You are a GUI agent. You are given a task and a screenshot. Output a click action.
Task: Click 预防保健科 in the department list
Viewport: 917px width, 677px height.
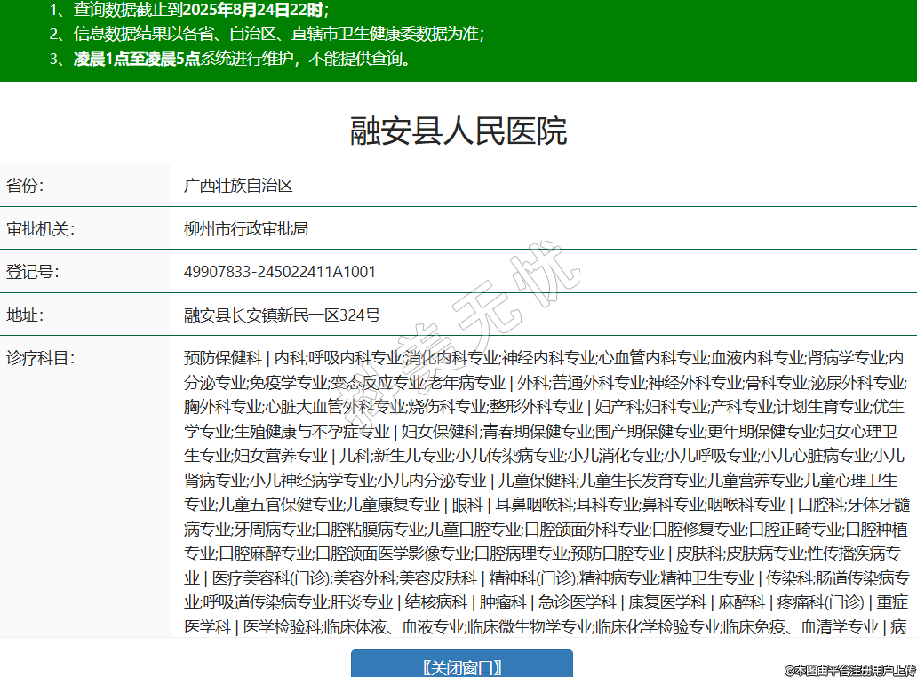click(223, 358)
